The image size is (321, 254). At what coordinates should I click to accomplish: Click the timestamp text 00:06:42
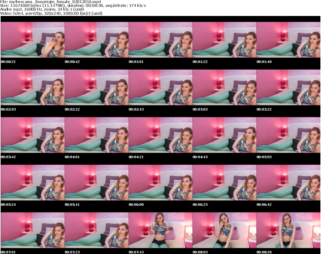point(264,205)
